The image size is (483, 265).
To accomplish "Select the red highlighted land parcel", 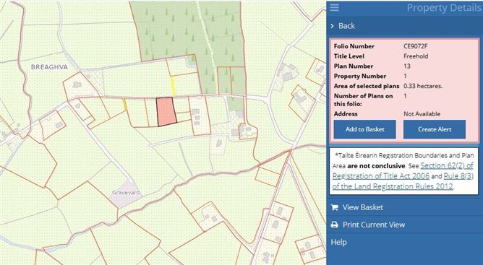I will pos(166,112).
